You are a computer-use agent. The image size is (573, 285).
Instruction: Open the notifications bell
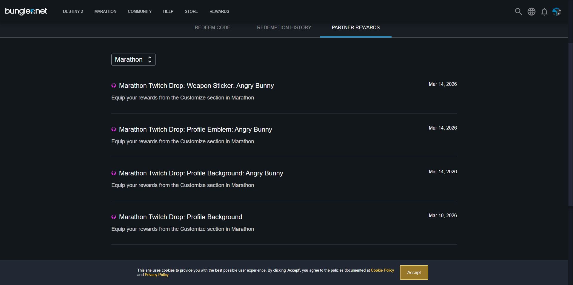[x=544, y=12]
